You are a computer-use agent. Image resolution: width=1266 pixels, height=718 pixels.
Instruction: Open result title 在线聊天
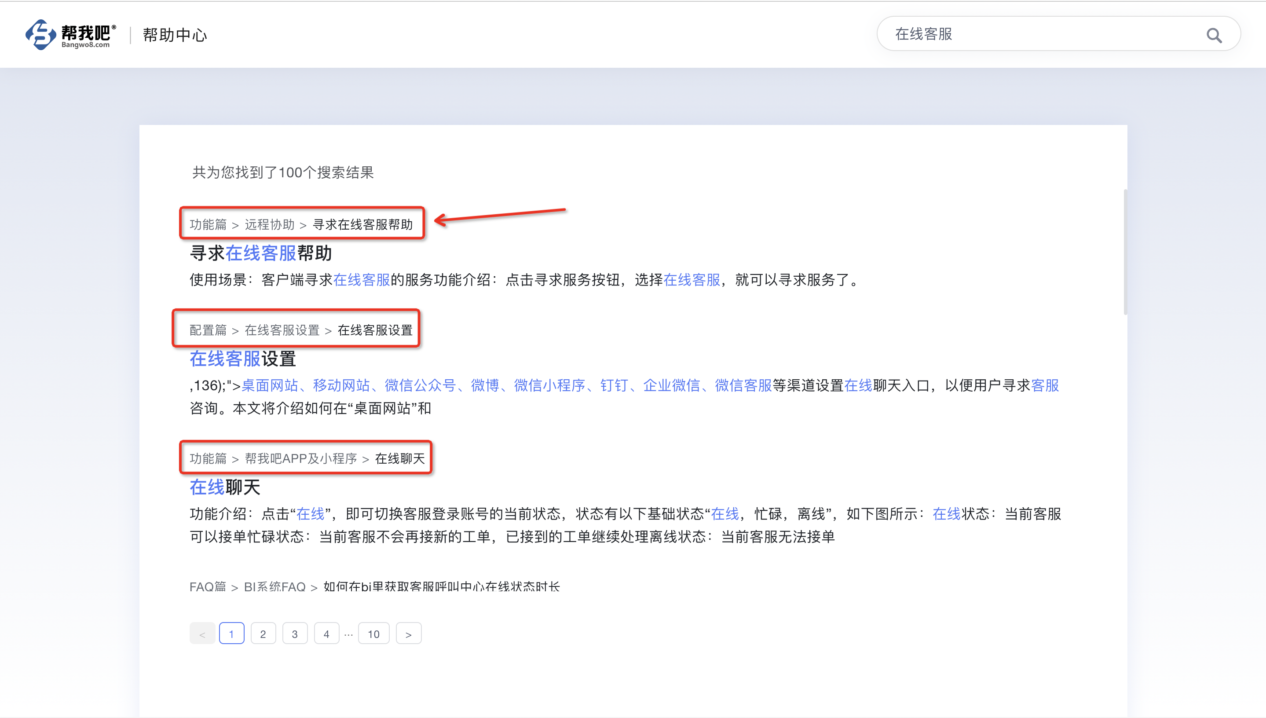[225, 487]
